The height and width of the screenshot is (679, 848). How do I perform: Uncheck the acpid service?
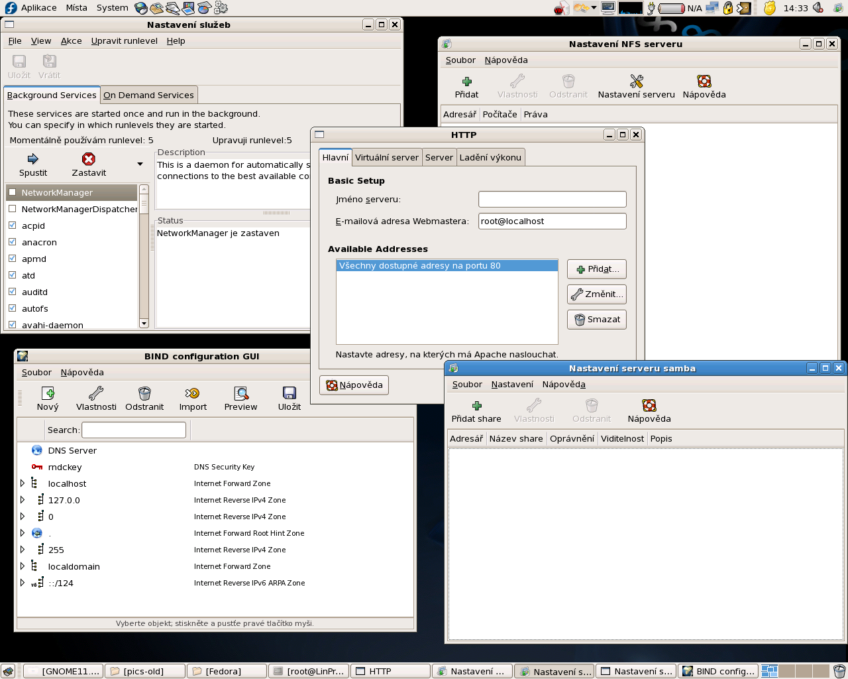point(12,225)
